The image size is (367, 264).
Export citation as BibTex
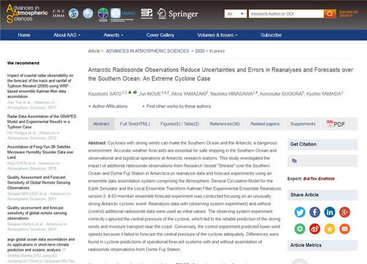pyautogui.click(x=309, y=179)
